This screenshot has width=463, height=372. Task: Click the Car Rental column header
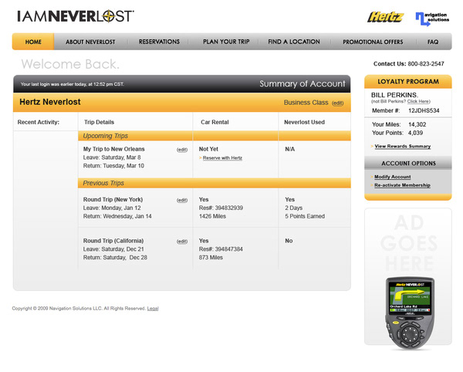point(215,122)
